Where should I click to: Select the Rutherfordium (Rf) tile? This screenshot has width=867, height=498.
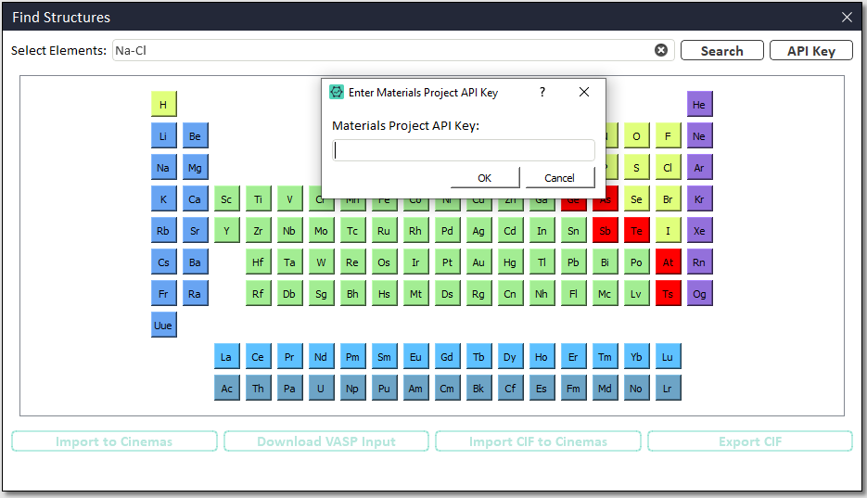click(258, 293)
